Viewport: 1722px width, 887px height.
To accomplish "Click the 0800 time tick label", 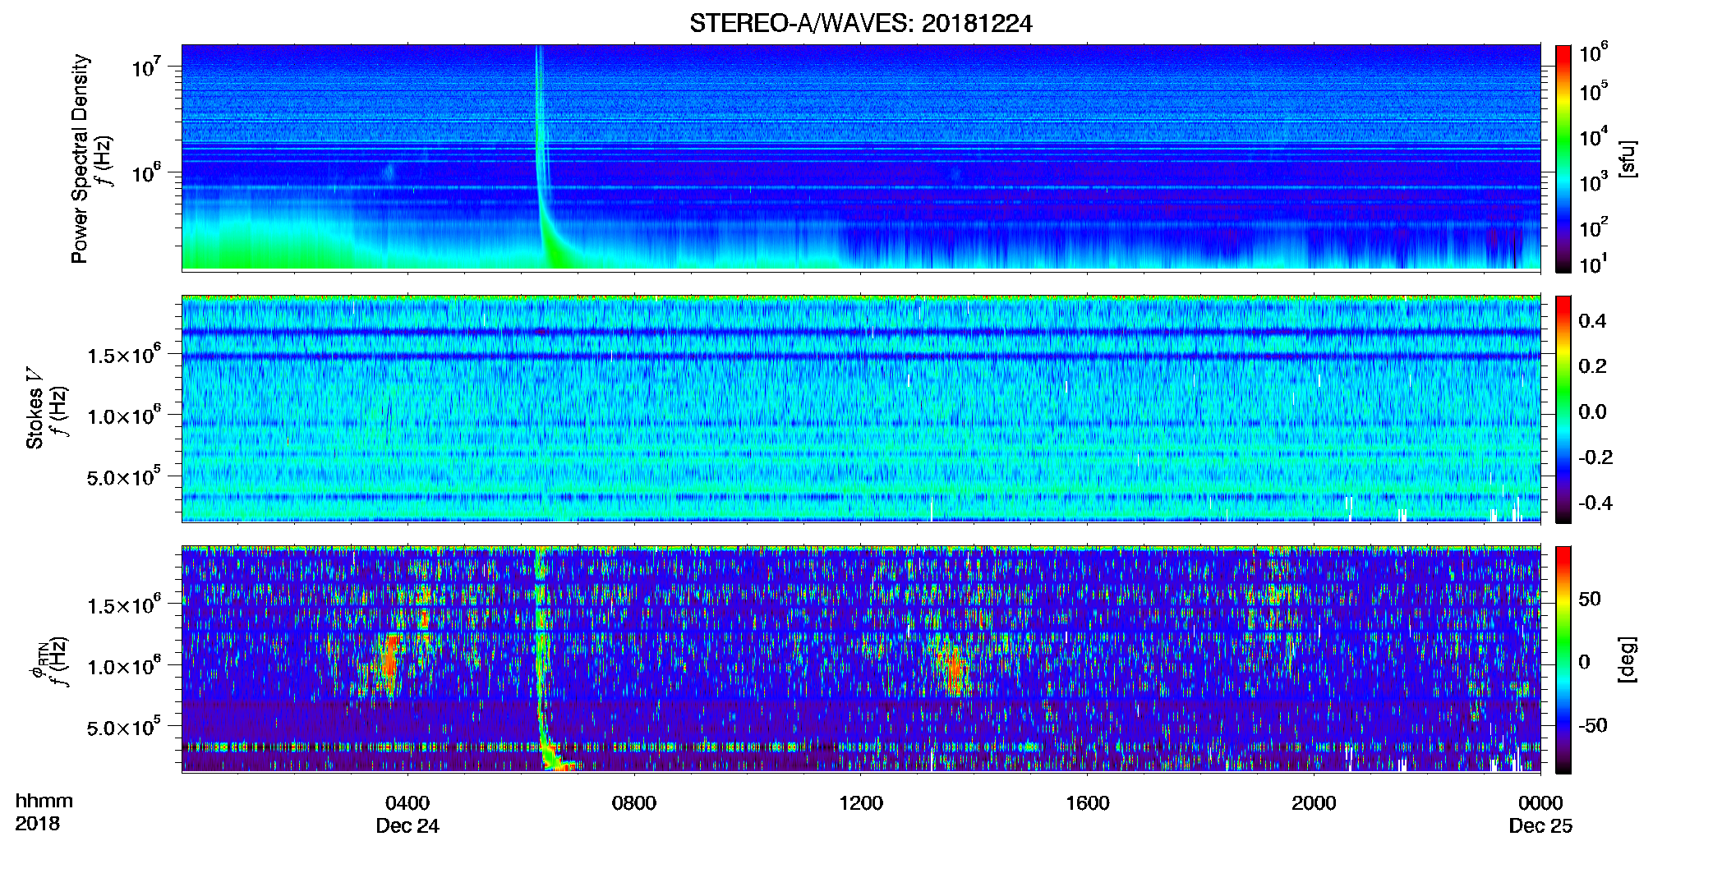I will click(x=634, y=802).
